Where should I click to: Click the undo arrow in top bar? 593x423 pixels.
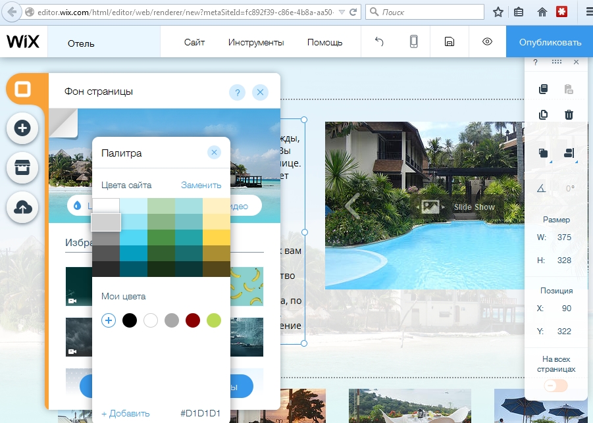[379, 42]
